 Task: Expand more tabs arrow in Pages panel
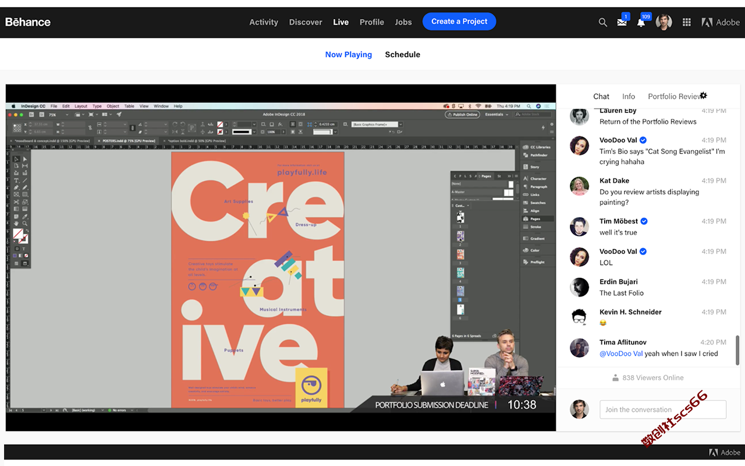coord(509,176)
